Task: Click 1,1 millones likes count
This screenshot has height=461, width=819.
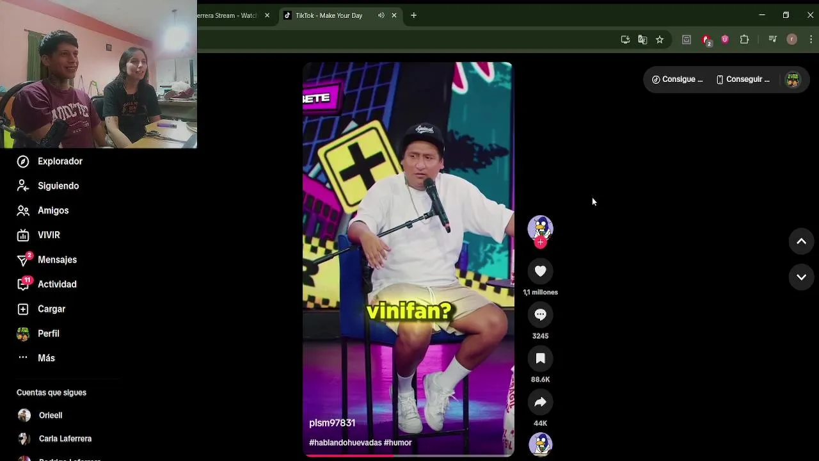Action: [540, 293]
